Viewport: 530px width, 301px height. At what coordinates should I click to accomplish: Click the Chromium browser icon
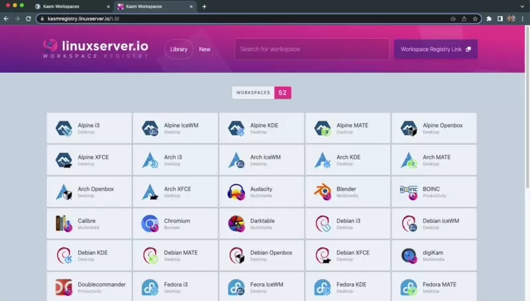tap(150, 224)
